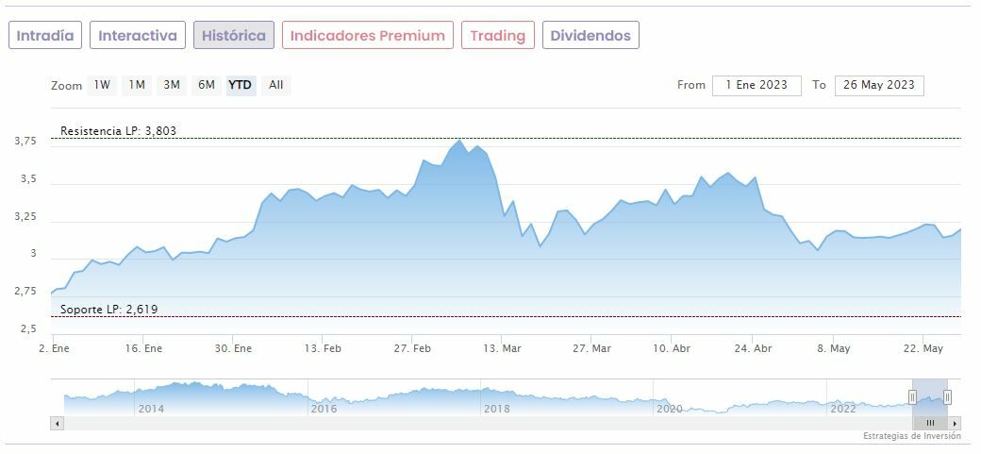The height and width of the screenshot is (454, 981).
Task: Open the Estrategias de Inversión credit link
Action: coord(911,436)
